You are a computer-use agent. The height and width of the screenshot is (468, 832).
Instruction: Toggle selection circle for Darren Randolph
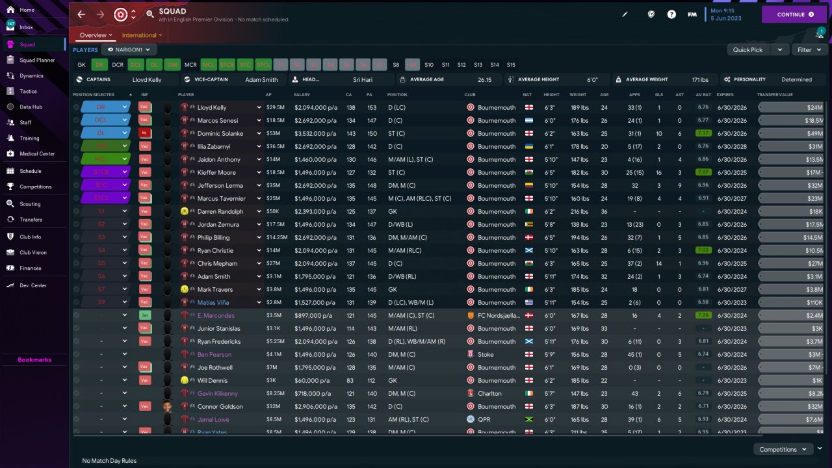[77, 211]
